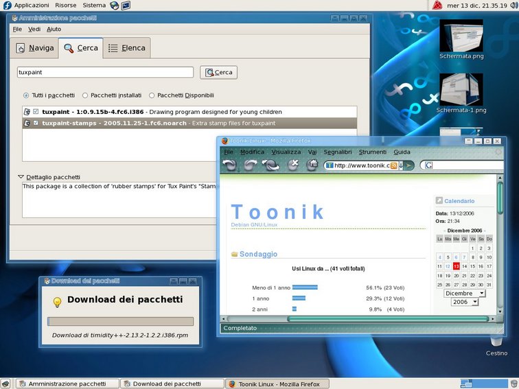Screen dimensions: 519x389
Task: Click the lightbulb icon in the Download dialog
Action: coord(57,303)
